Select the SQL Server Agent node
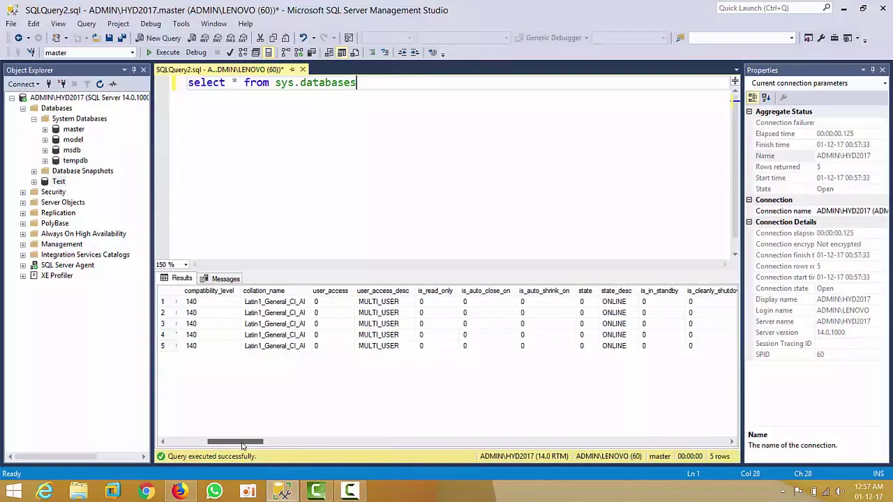The width and height of the screenshot is (893, 502). click(x=67, y=265)
